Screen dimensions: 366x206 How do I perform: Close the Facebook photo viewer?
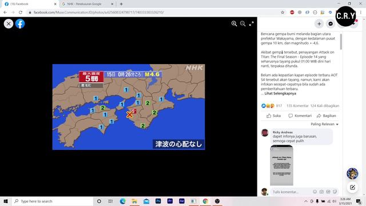9,24
